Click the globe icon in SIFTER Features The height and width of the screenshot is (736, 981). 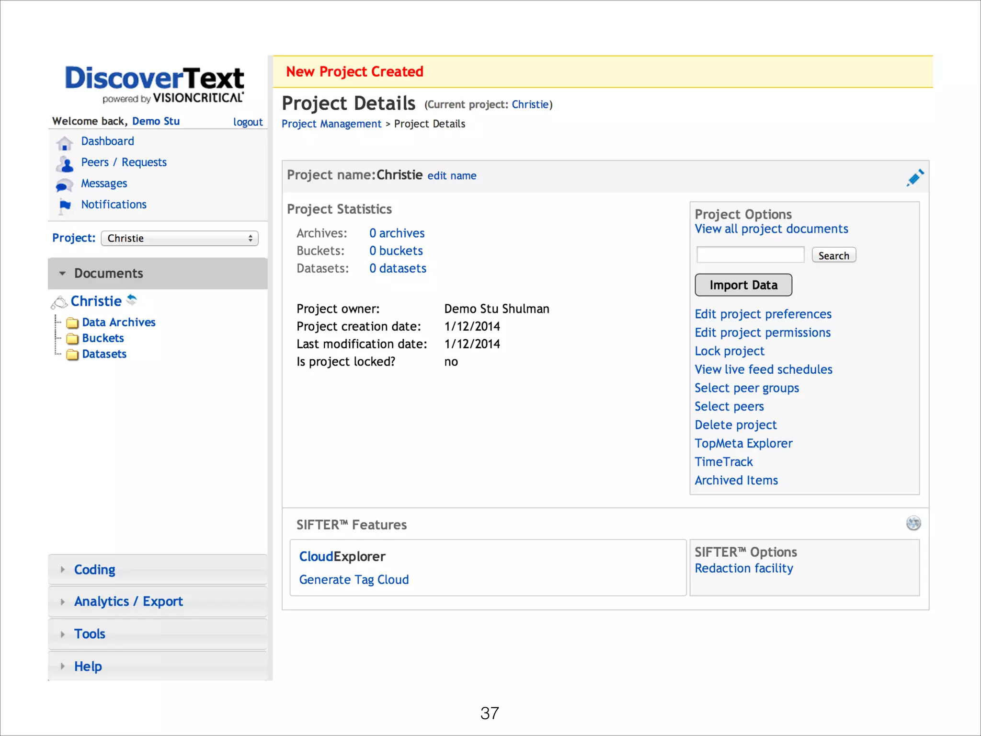(913, 523)
